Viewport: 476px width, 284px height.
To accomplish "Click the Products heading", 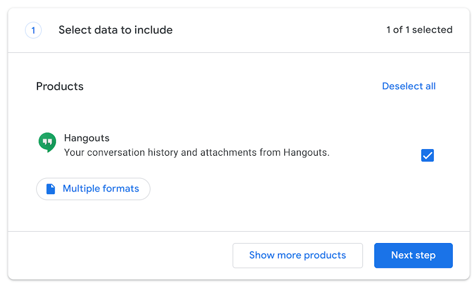I will coord(59,86).
